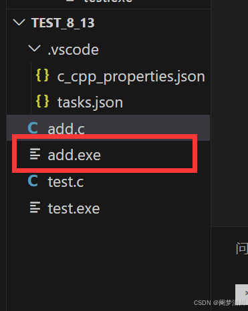The width and height of the screenshot is (248, 311).
Task: Click the JSON braces icon for c_cpp_properties.json
Action: (43, 75)
